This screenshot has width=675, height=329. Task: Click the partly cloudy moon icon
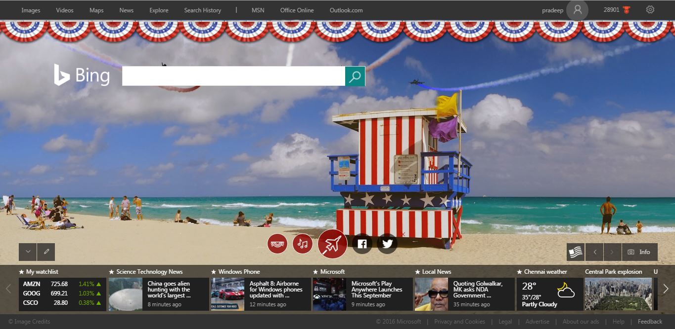click(x=565, y=290)
